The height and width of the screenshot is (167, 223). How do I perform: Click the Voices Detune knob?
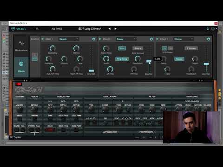(34, 109)
